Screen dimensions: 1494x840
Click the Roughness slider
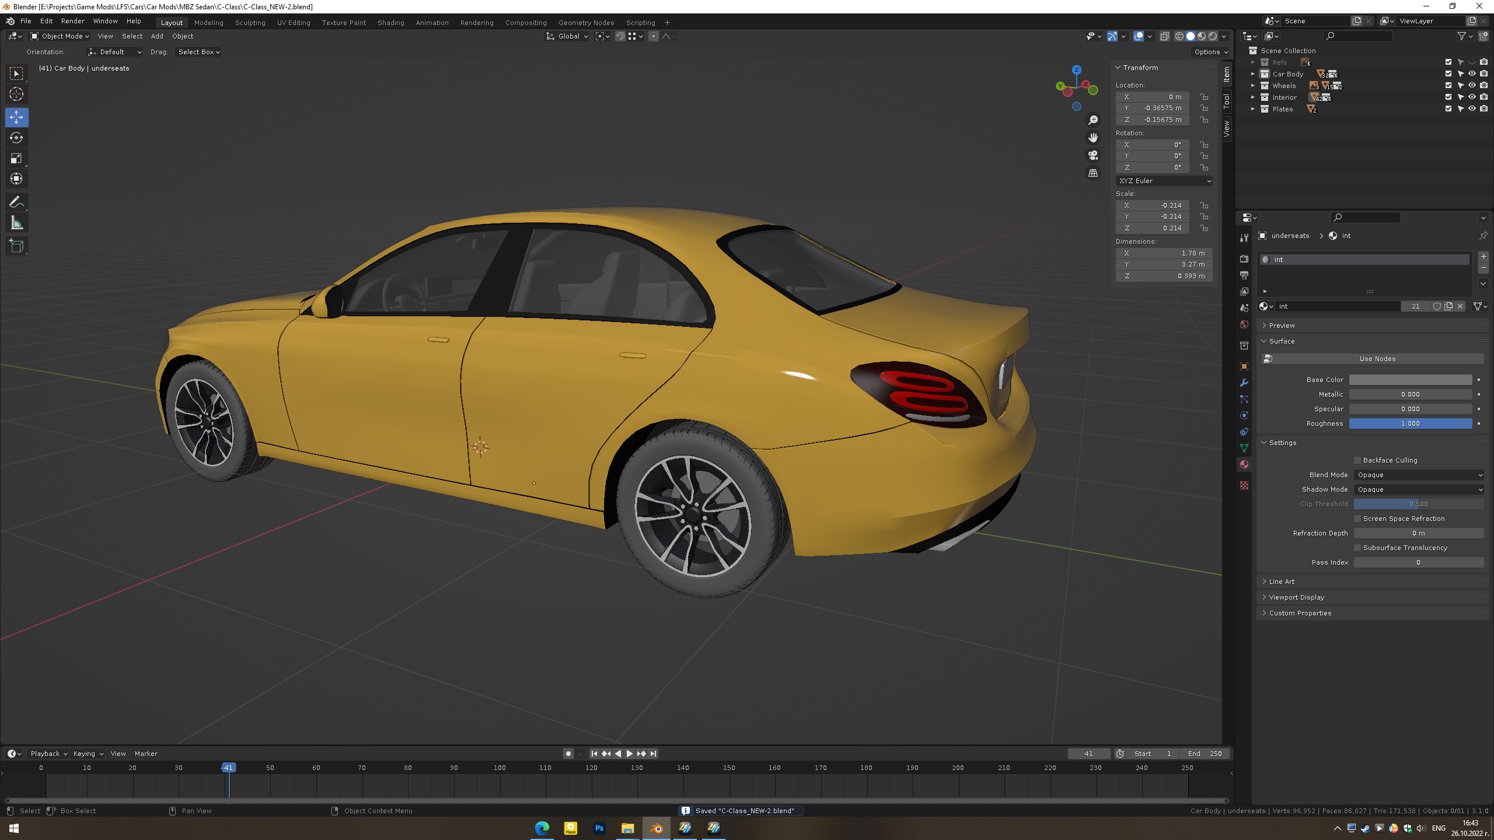coord(1410,423)
